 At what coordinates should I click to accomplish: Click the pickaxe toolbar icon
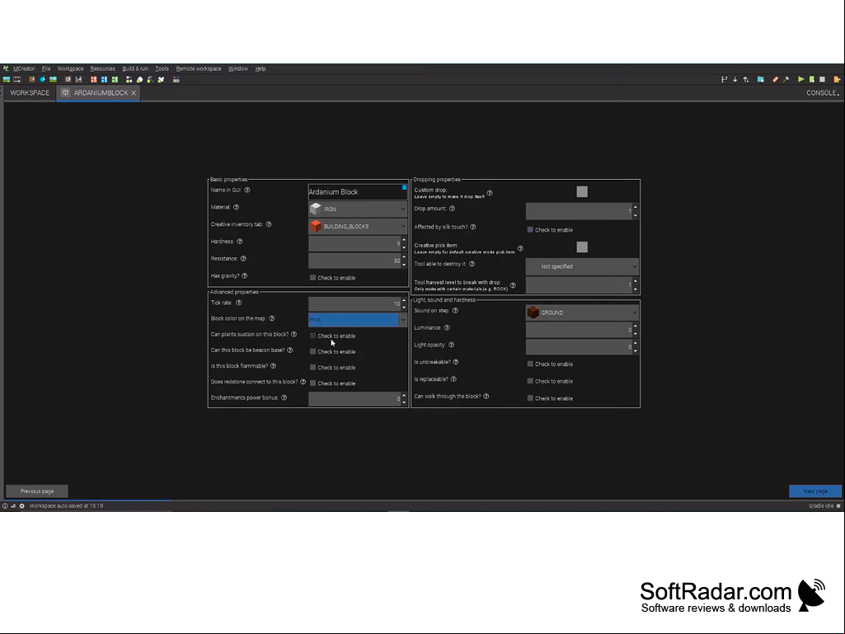tap(150, 79)
